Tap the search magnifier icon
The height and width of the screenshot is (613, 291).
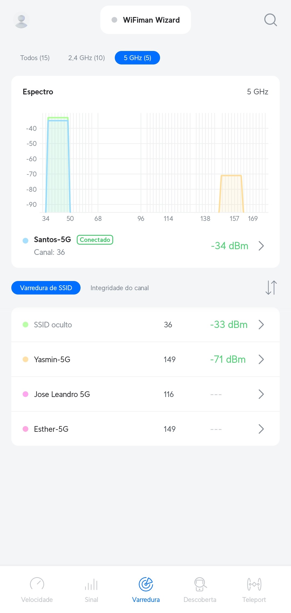(x=270, y=20)
